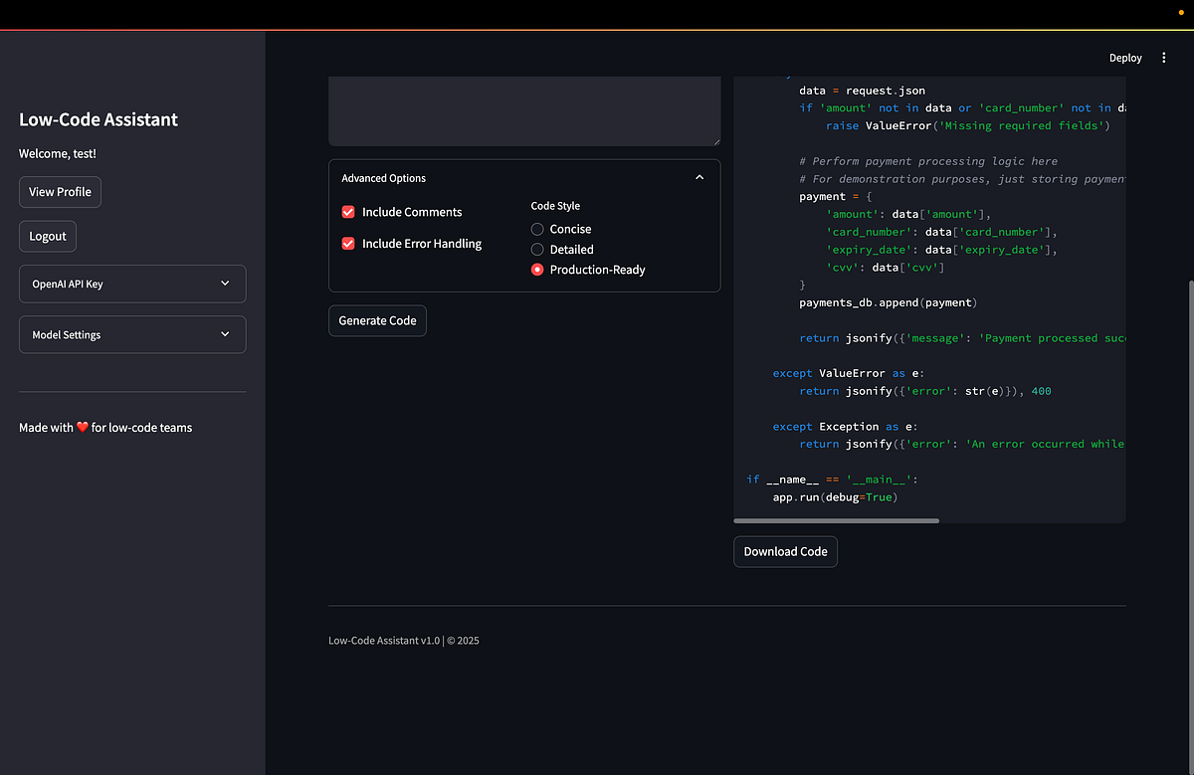Image resolution: width=1194 pixels, height=775 pixels.
Task: Click the Deploy button
Action: (x=1125, y=58)
